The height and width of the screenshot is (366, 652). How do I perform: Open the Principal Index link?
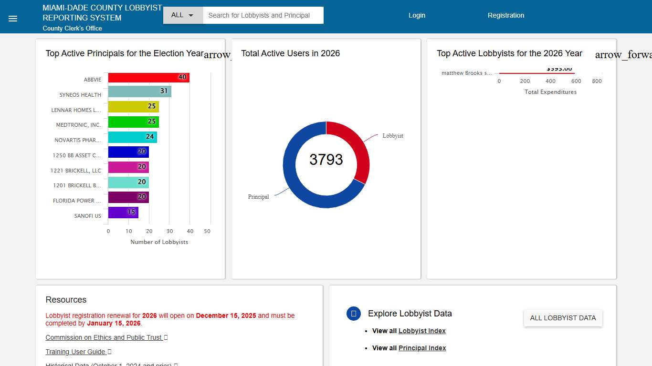coord(422,348)
